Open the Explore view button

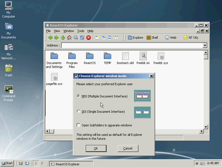135,38
